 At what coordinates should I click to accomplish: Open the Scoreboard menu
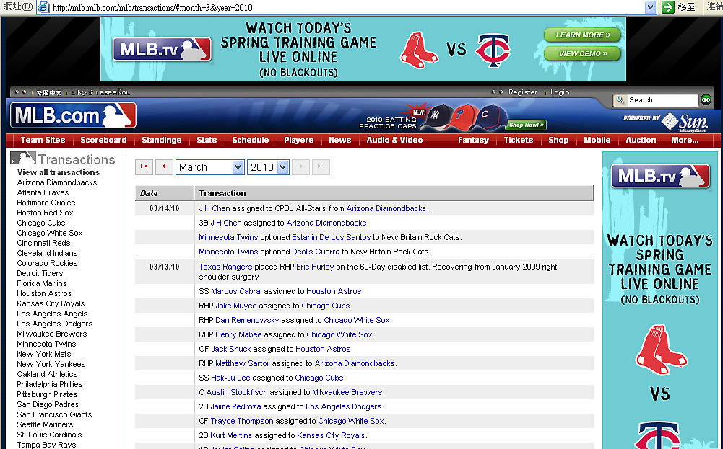pyautogui.click(x=103, y=140)
